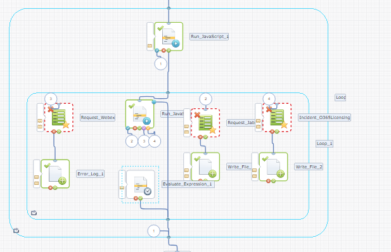The height and width of the screenshot is (252, 391).
Task: Select the Incident_O365Licensing activity icon
Action: [x=277, y=117]
